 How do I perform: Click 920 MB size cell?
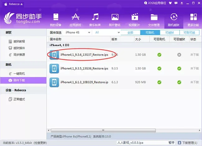140,82
